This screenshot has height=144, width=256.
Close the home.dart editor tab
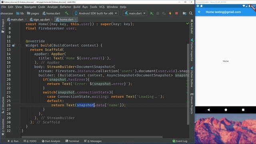76,20
